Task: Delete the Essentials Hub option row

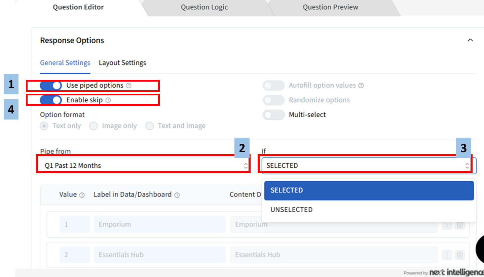Action: (459, 255)
